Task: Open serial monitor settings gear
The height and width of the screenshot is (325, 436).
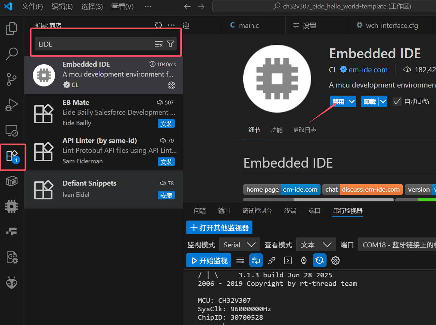Action: (x=335, y=260)
